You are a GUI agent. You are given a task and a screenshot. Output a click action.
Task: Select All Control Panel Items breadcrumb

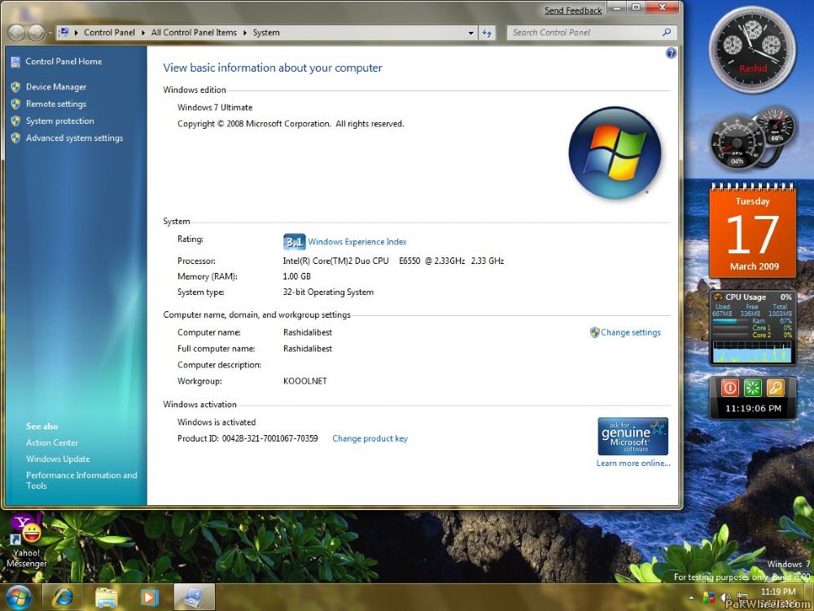pyautogui.click(x=194, y=33)
